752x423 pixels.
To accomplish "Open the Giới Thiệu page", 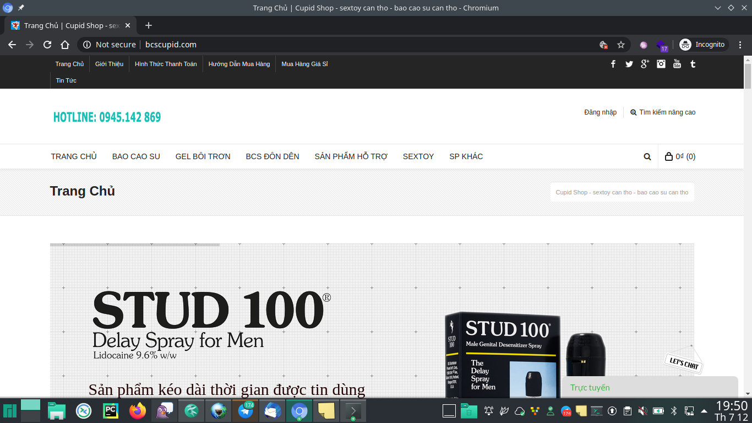I will click(109, 64).
